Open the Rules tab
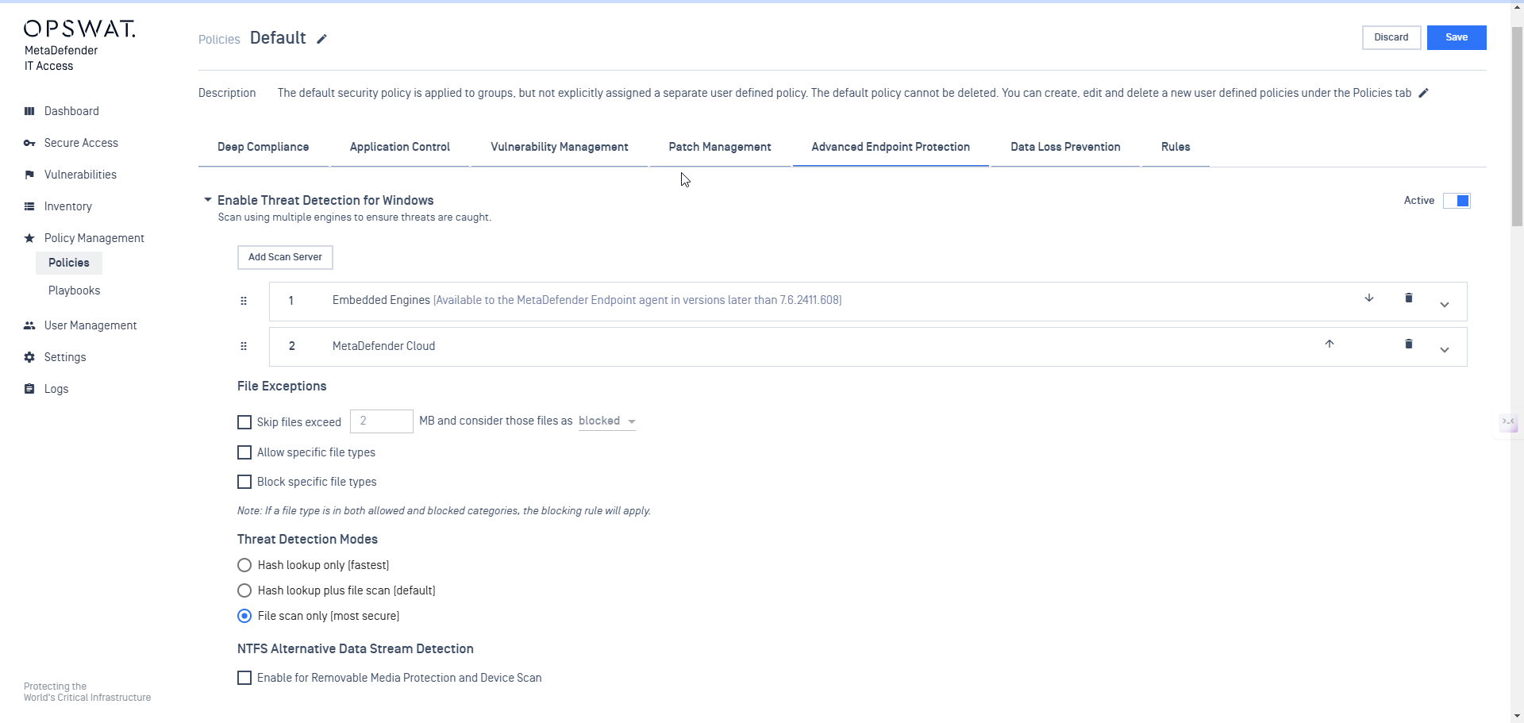Image resolution: width=1524 pixels, height=723 pixels. (1176, 148)
